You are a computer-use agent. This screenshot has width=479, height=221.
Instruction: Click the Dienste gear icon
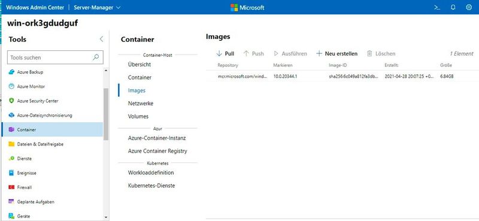tap(11, 158)
